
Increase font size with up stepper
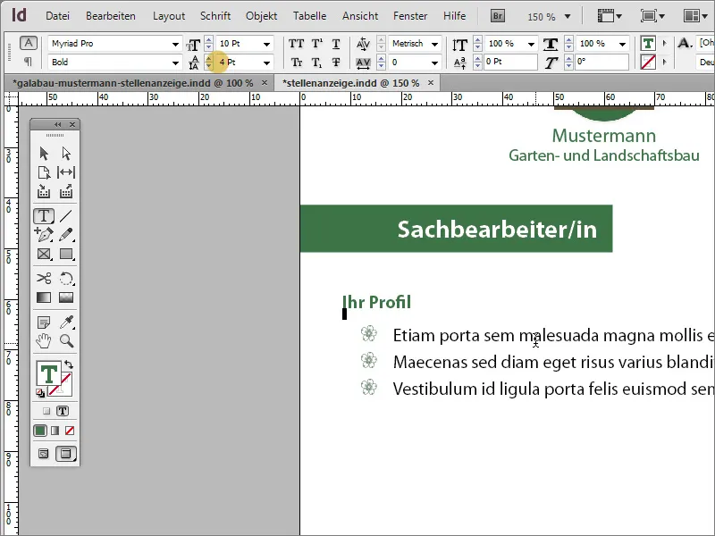click(x=208, y=40)
